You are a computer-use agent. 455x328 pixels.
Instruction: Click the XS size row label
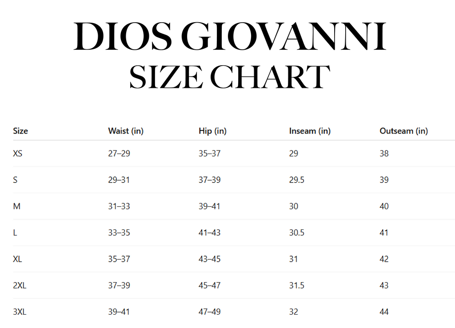coord(17,153)
